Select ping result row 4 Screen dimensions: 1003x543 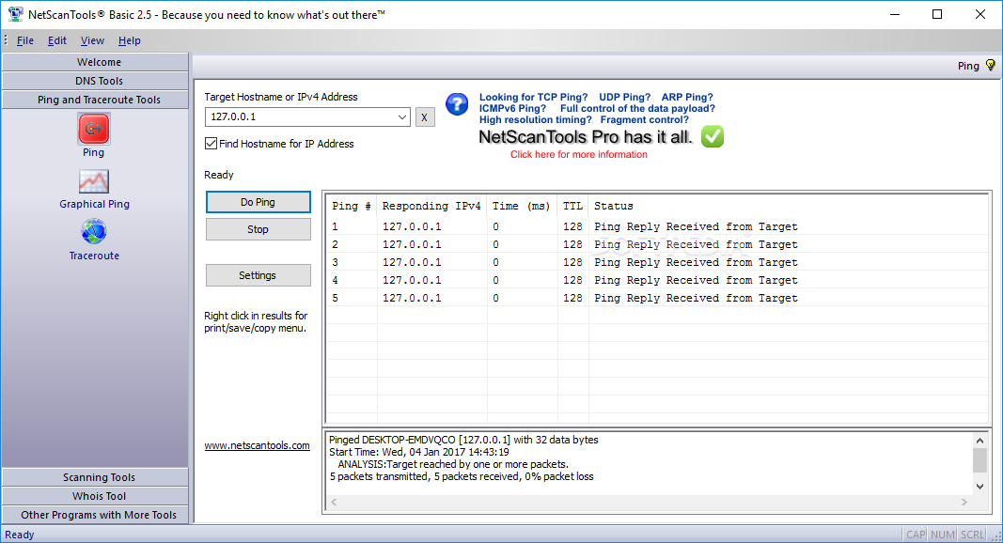[657, 280]
